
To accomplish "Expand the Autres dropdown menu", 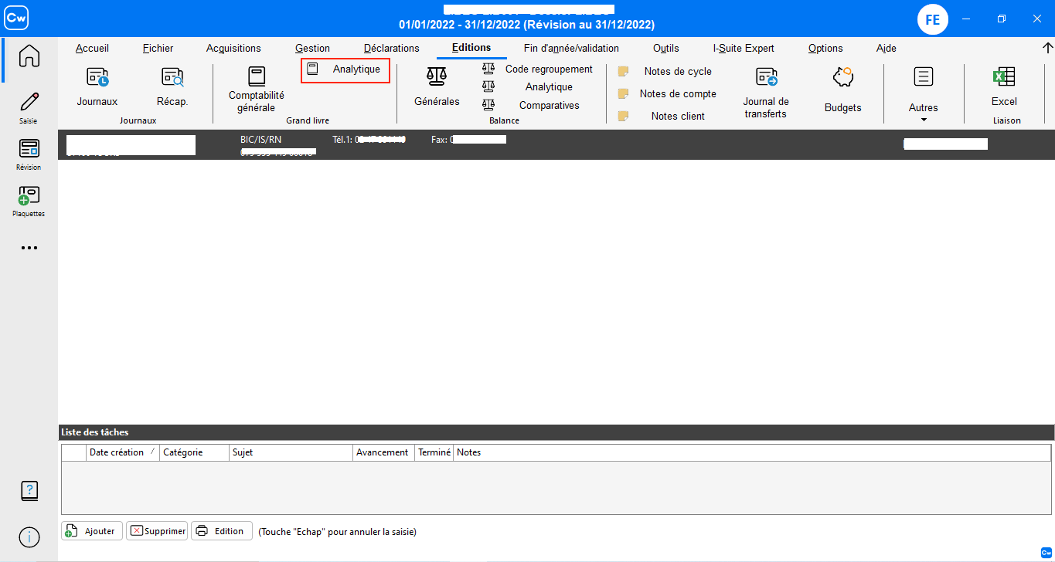I will 923,108.
